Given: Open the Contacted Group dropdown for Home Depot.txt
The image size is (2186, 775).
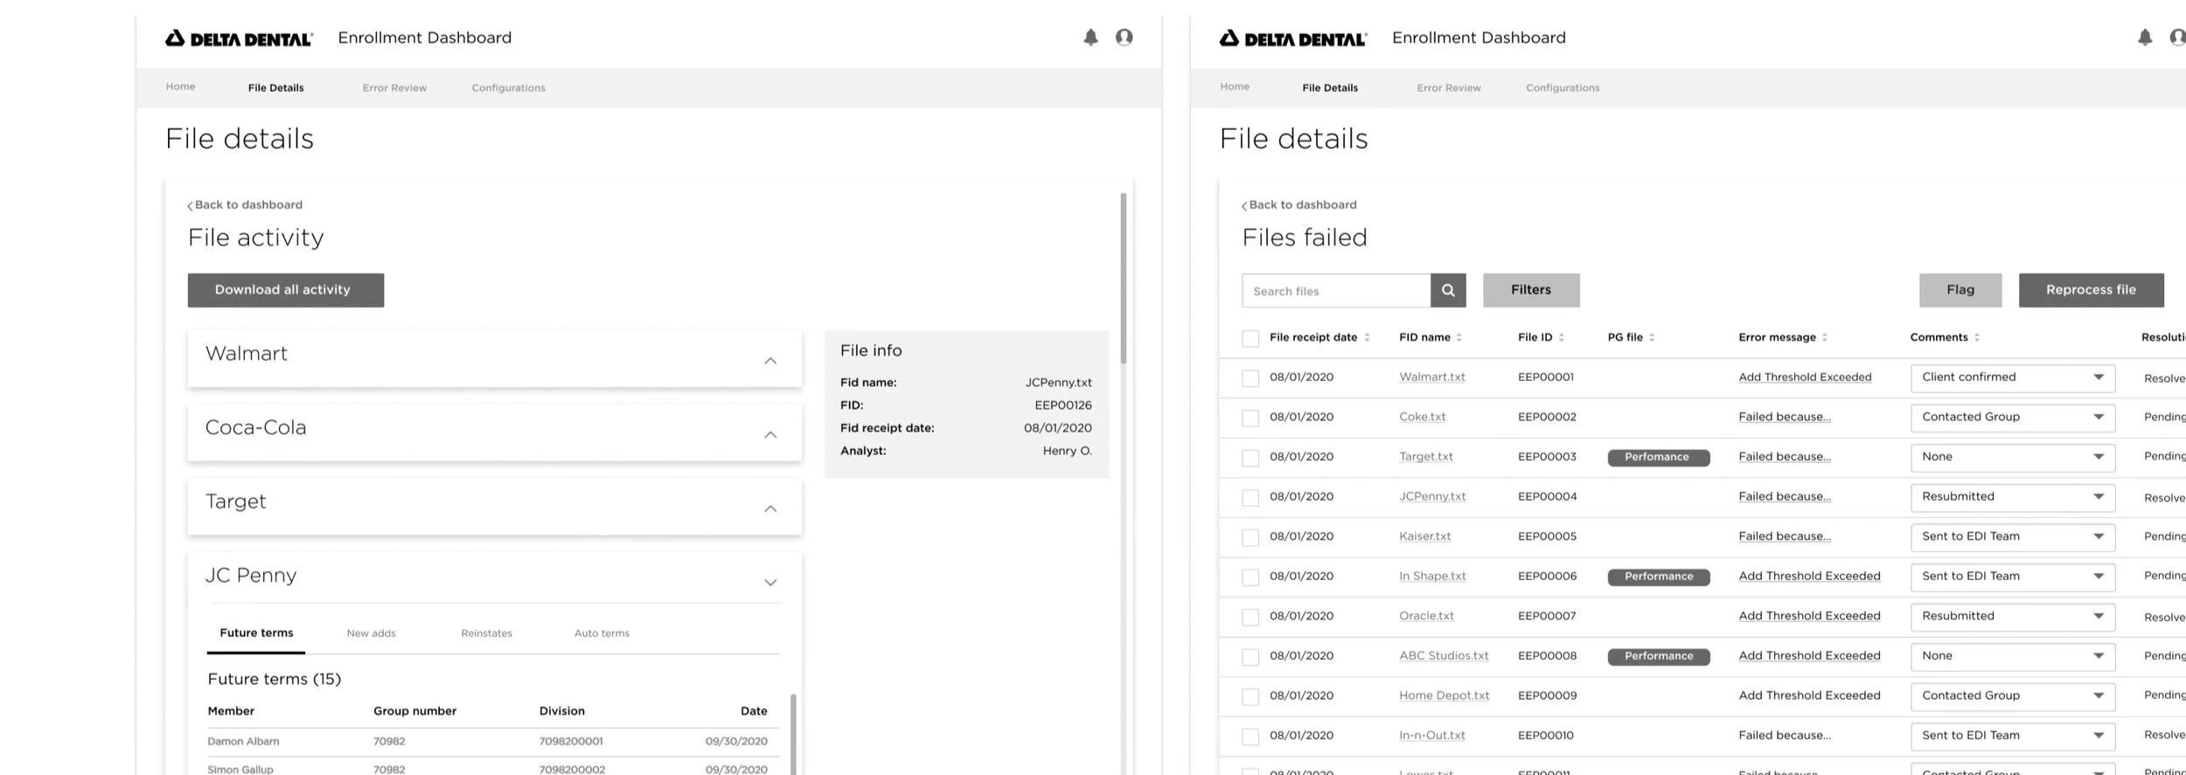Looking at the screenshot, I should pos(2013,696).
